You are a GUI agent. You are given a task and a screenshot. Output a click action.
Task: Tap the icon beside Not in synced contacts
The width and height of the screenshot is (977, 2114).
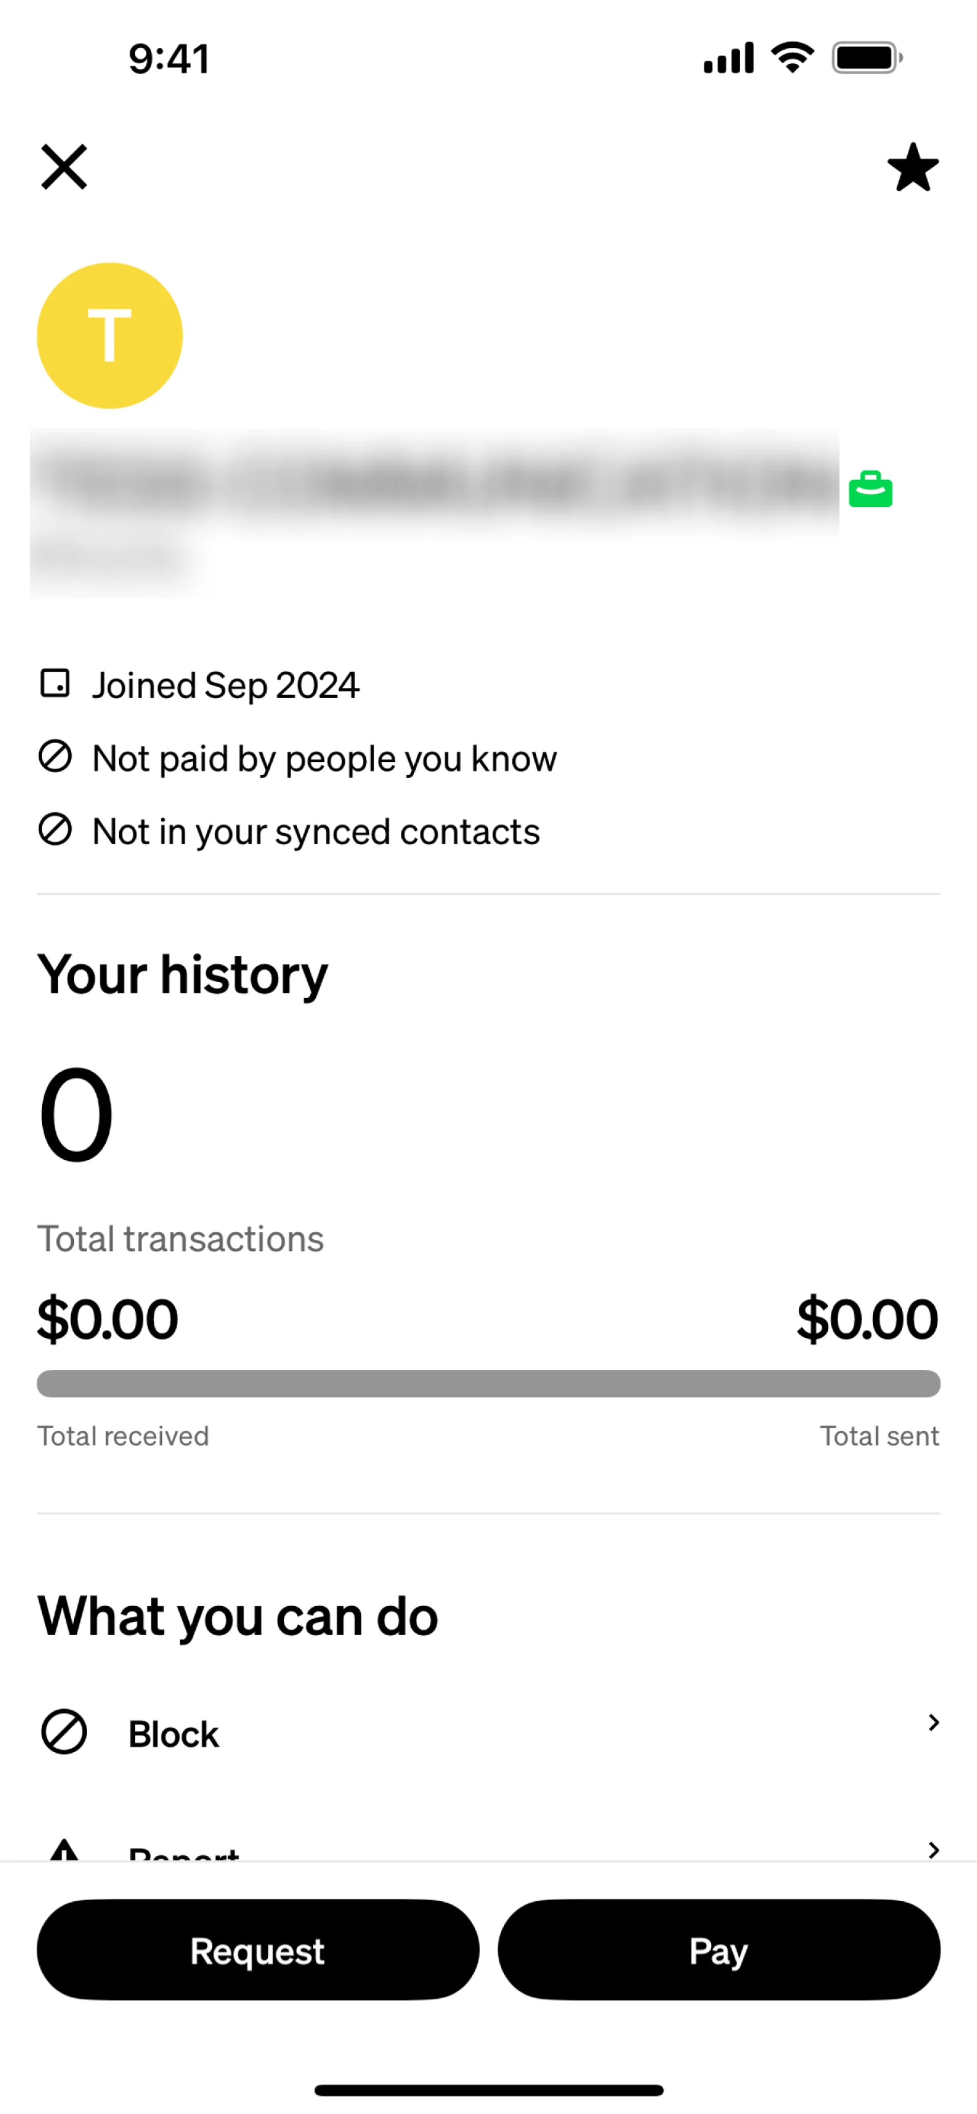pyautogui.click(x=55, y=830)
